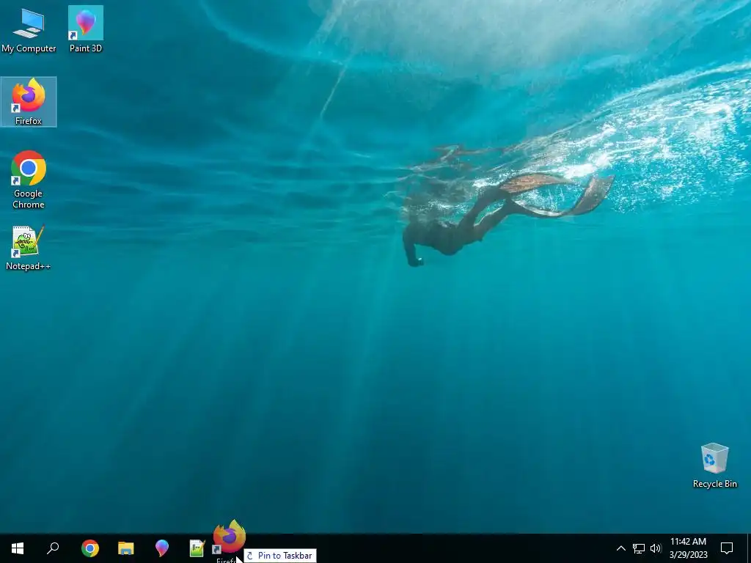Select the Paint 3D desktop shortcut
Viewport: 751px width, 563px height.
tap(85, 29)
